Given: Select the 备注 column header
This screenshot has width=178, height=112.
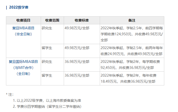Looking at the screenshot, I should coord(132,20).
